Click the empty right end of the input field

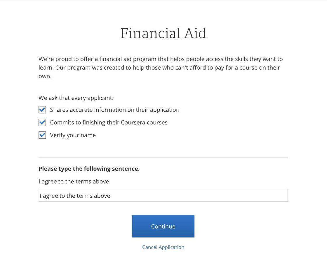pyautogui.click(x=263, y=195)
